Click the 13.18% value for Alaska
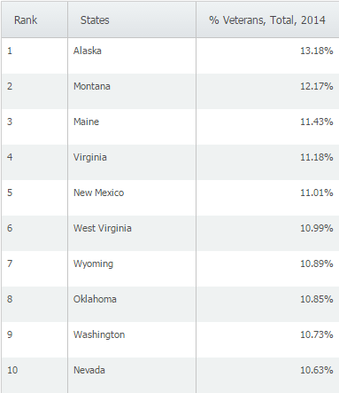339x393 pixels. click(x=317, y=51)
